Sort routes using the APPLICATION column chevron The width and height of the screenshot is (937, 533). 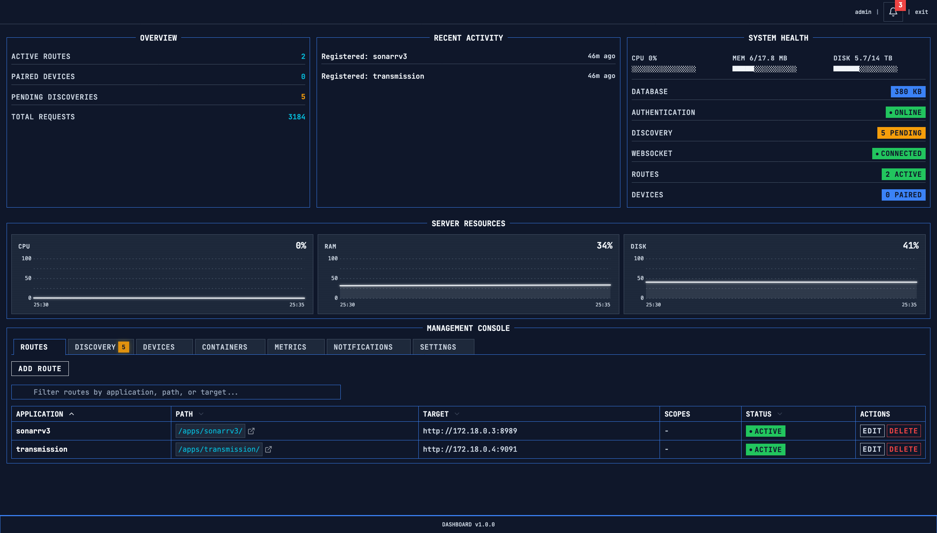[72, 414]
